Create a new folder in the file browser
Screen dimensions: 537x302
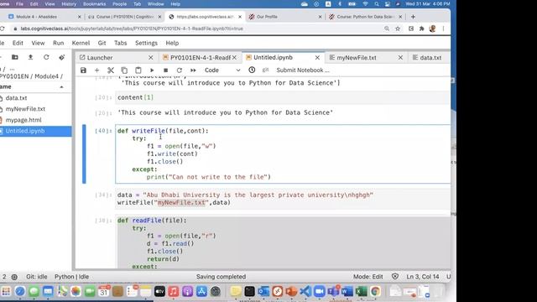(15, 57)
